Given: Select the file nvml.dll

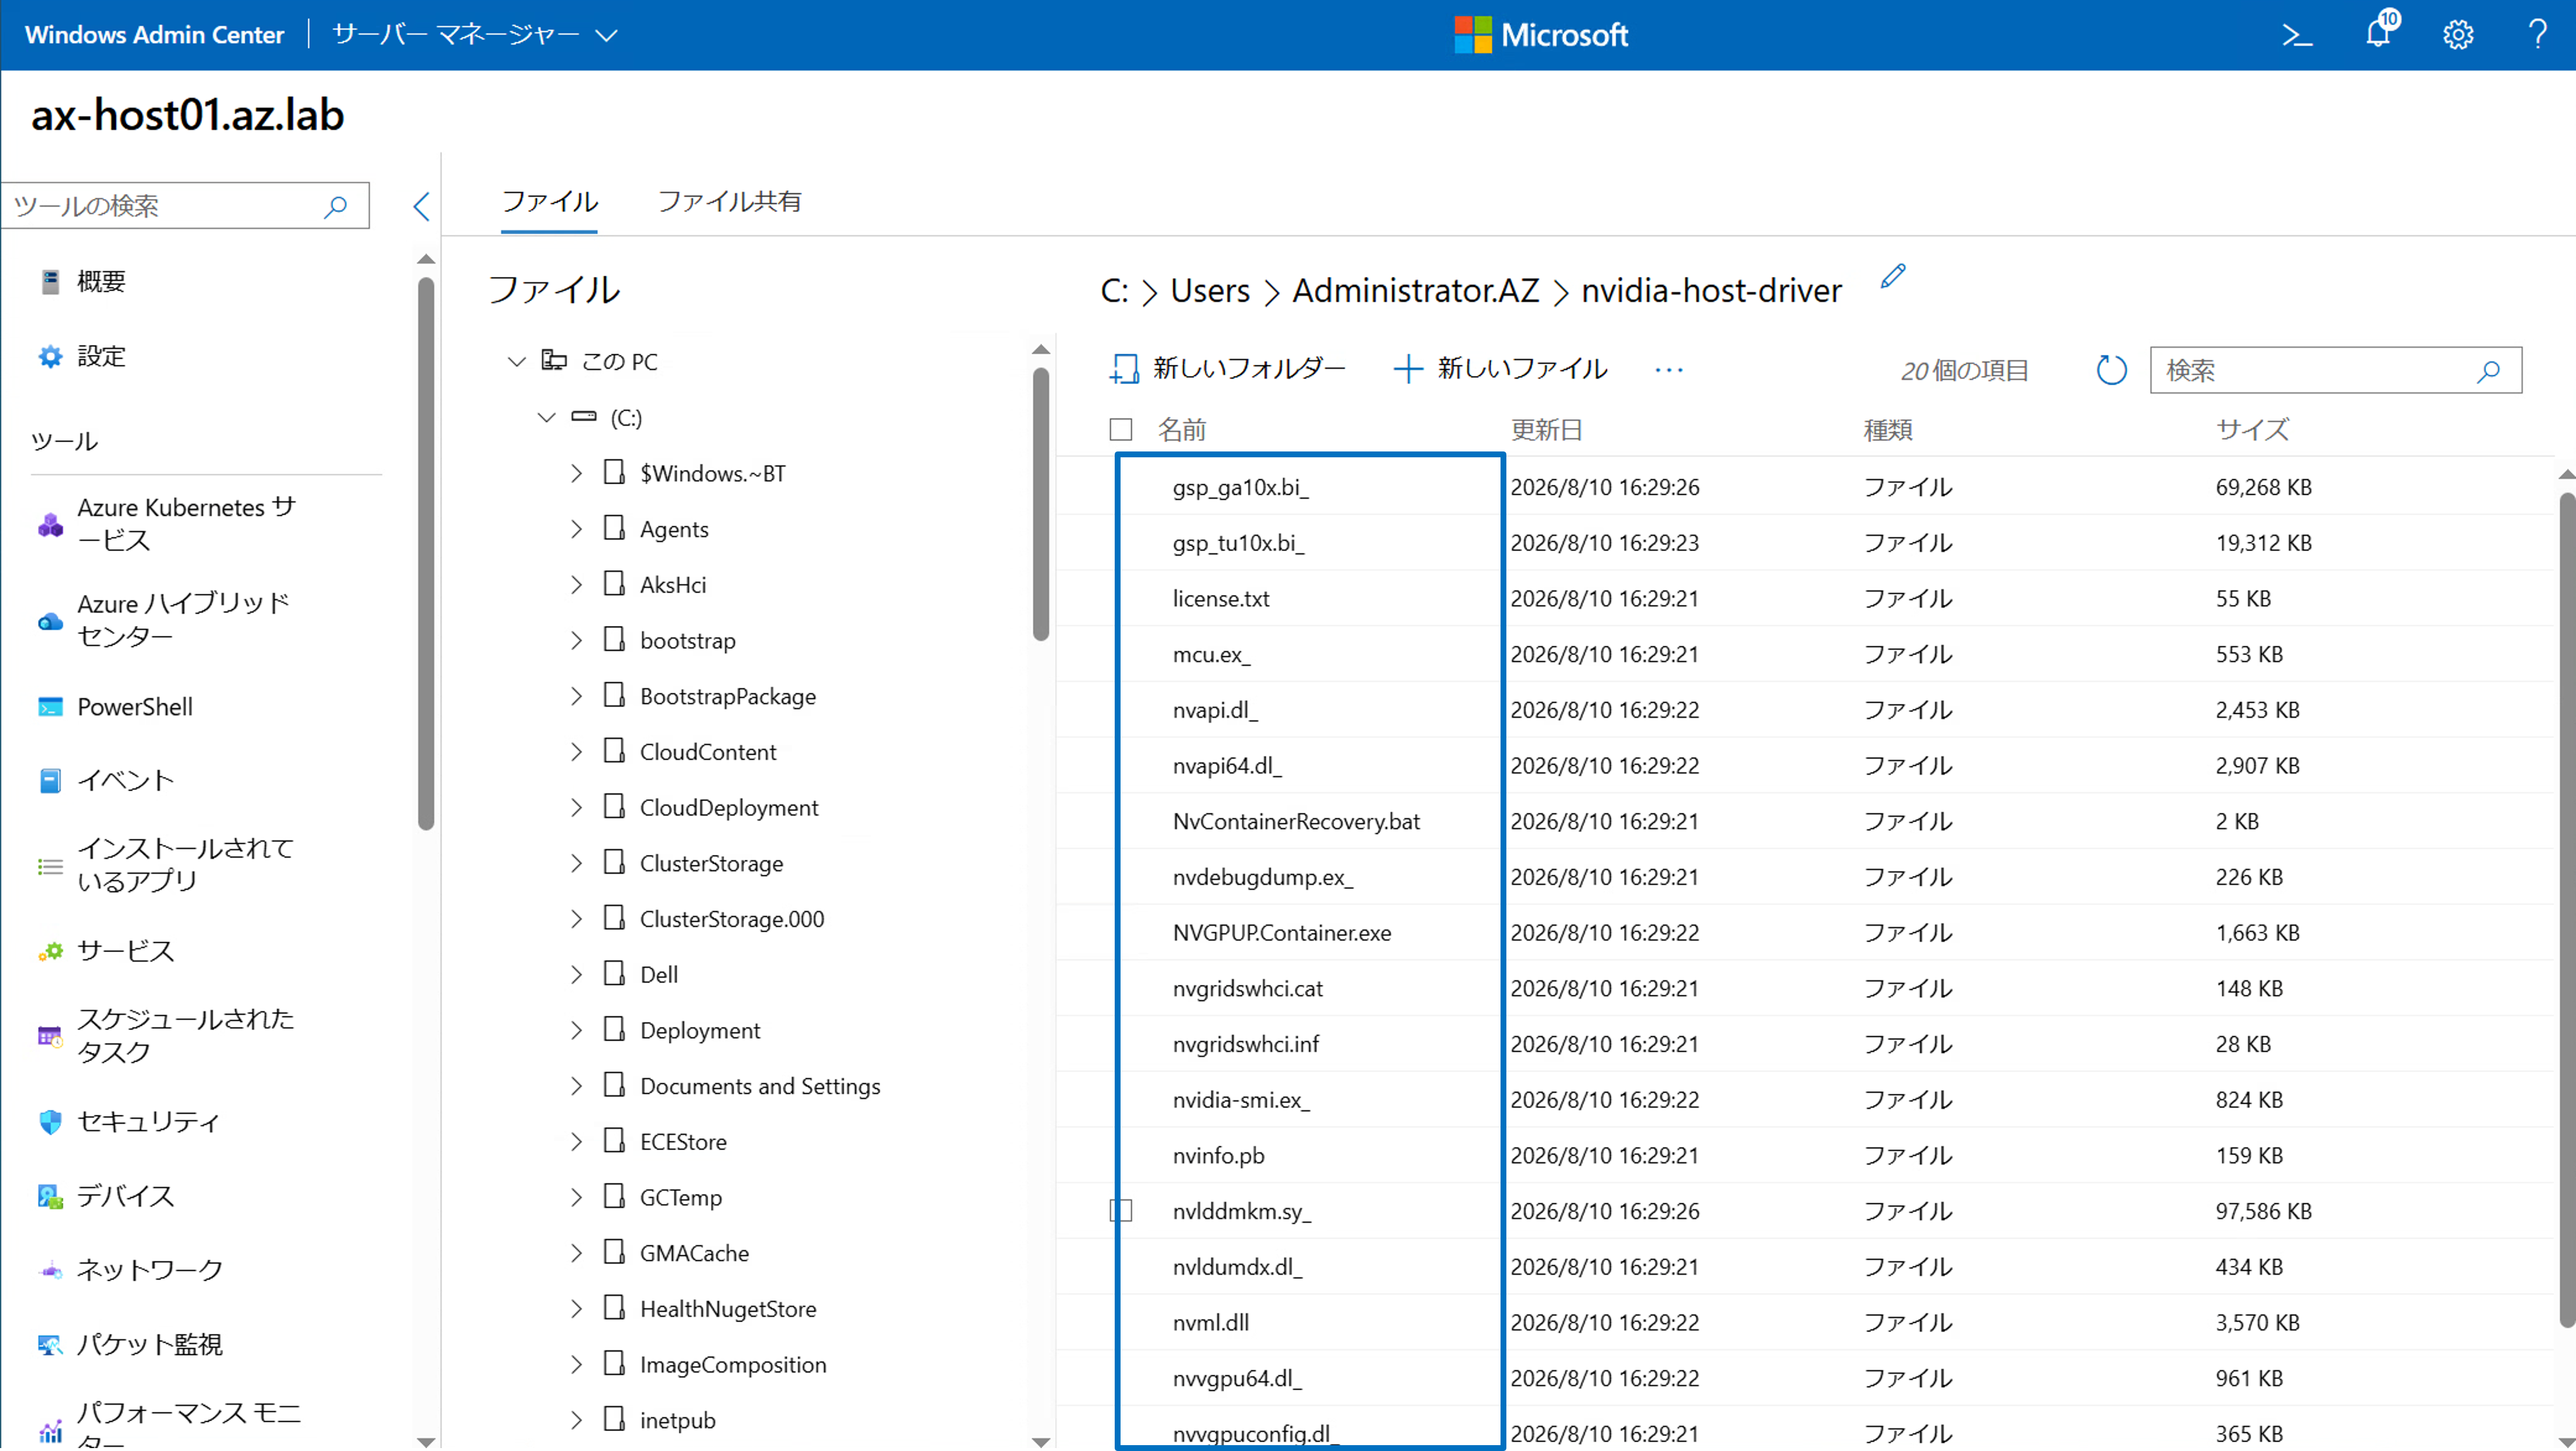Looking at the screenshot, I should coord(1210,1323).
